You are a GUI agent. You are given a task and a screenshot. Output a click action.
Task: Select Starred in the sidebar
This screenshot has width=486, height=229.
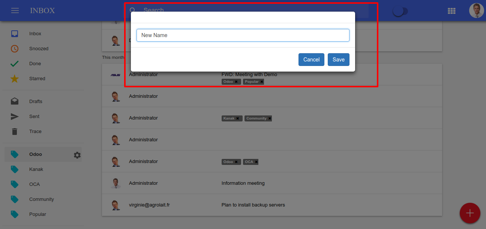(37, 79)
